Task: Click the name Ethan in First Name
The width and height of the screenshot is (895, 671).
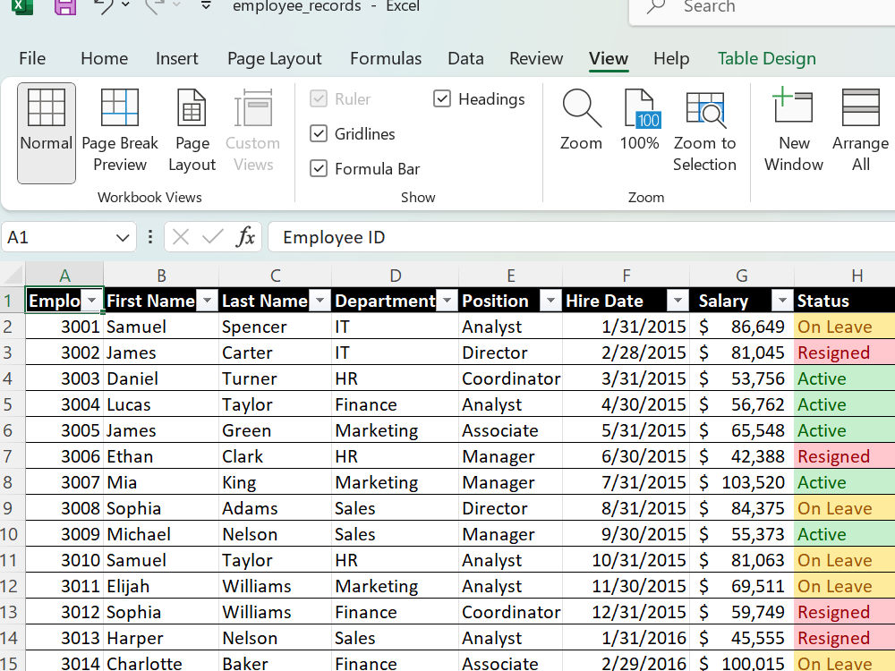Action: (161, 456)
